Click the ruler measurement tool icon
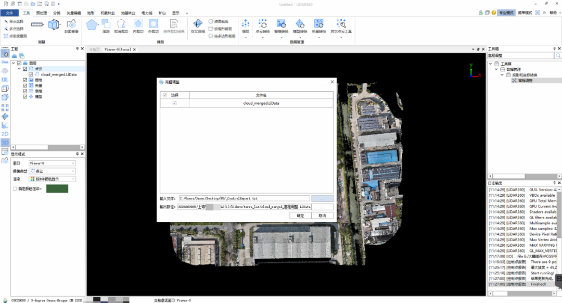562x303 pixels. point(36,24)
